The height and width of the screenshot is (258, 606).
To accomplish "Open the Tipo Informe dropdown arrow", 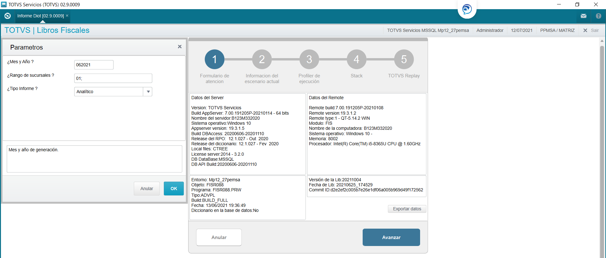I will 148,92.
